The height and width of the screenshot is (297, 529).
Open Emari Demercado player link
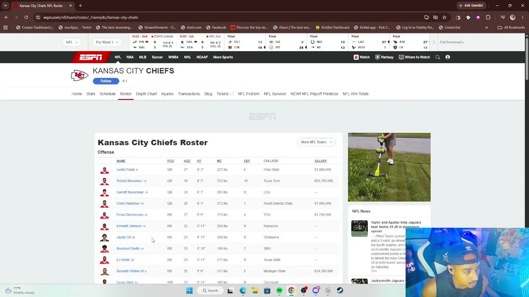click(130, 214)
